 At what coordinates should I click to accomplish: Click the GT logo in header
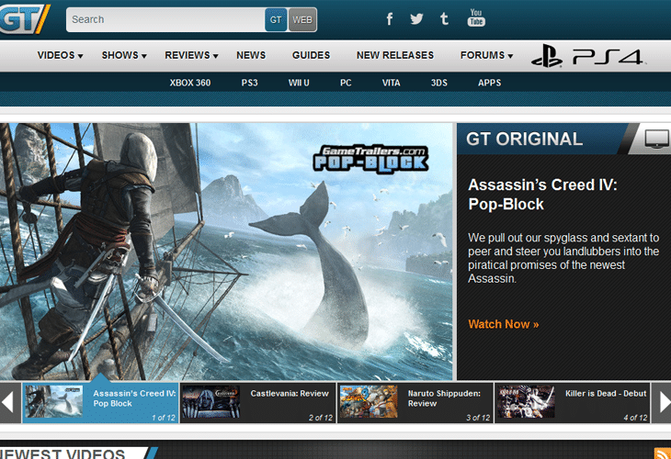(25, 18)
